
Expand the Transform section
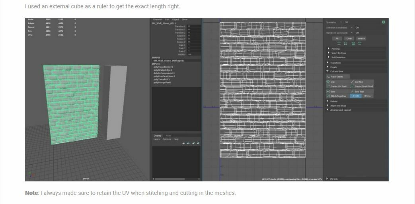pos(356,63)
